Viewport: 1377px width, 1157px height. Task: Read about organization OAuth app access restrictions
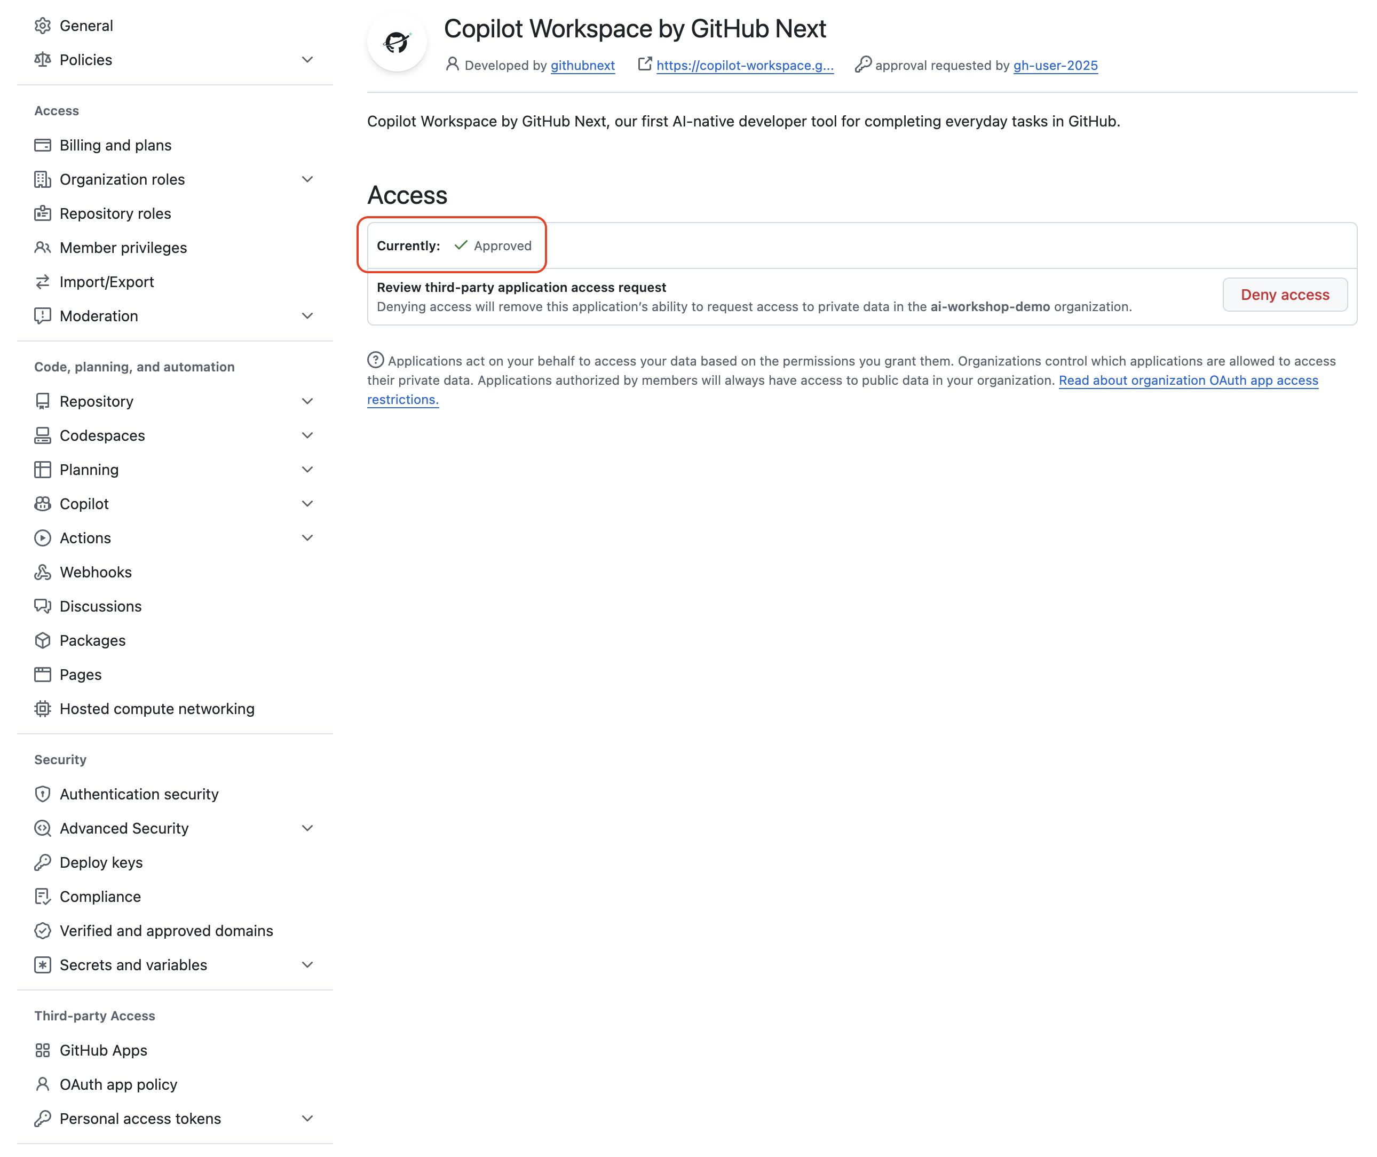tap(1188, 380)
